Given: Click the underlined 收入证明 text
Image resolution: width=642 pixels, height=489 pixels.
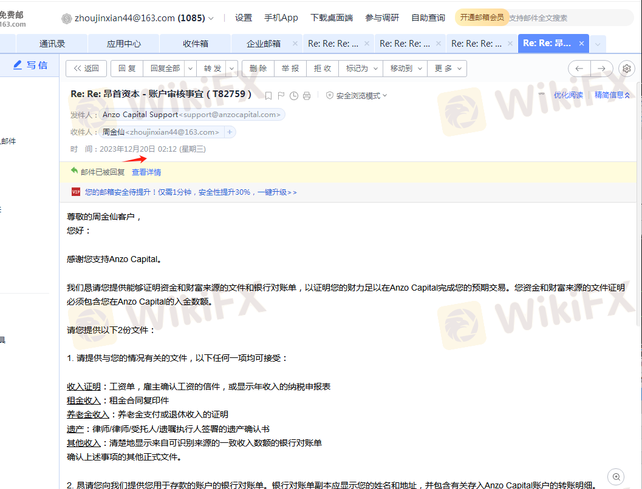Looking at the screenshot, I should [x=84, y=387].
